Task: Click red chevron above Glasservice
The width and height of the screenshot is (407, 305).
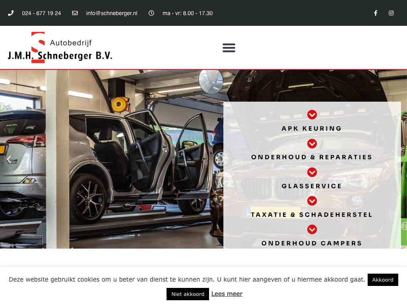Action: click(x=312, y=172)
